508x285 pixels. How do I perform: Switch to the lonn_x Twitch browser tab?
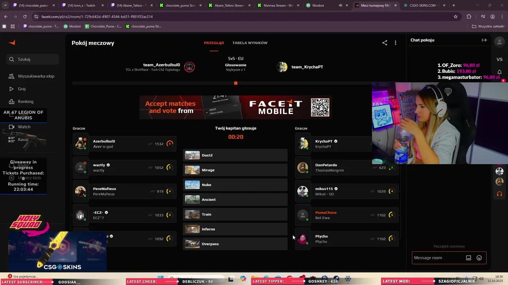click(x=83, y=6)
